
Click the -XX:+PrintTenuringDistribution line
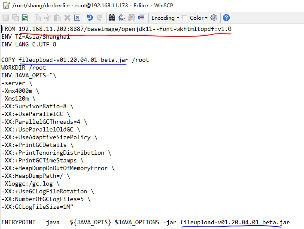[56, 153]
